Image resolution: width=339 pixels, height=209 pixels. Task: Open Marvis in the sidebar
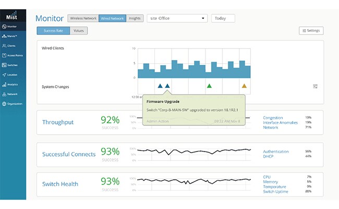(13, 36)
